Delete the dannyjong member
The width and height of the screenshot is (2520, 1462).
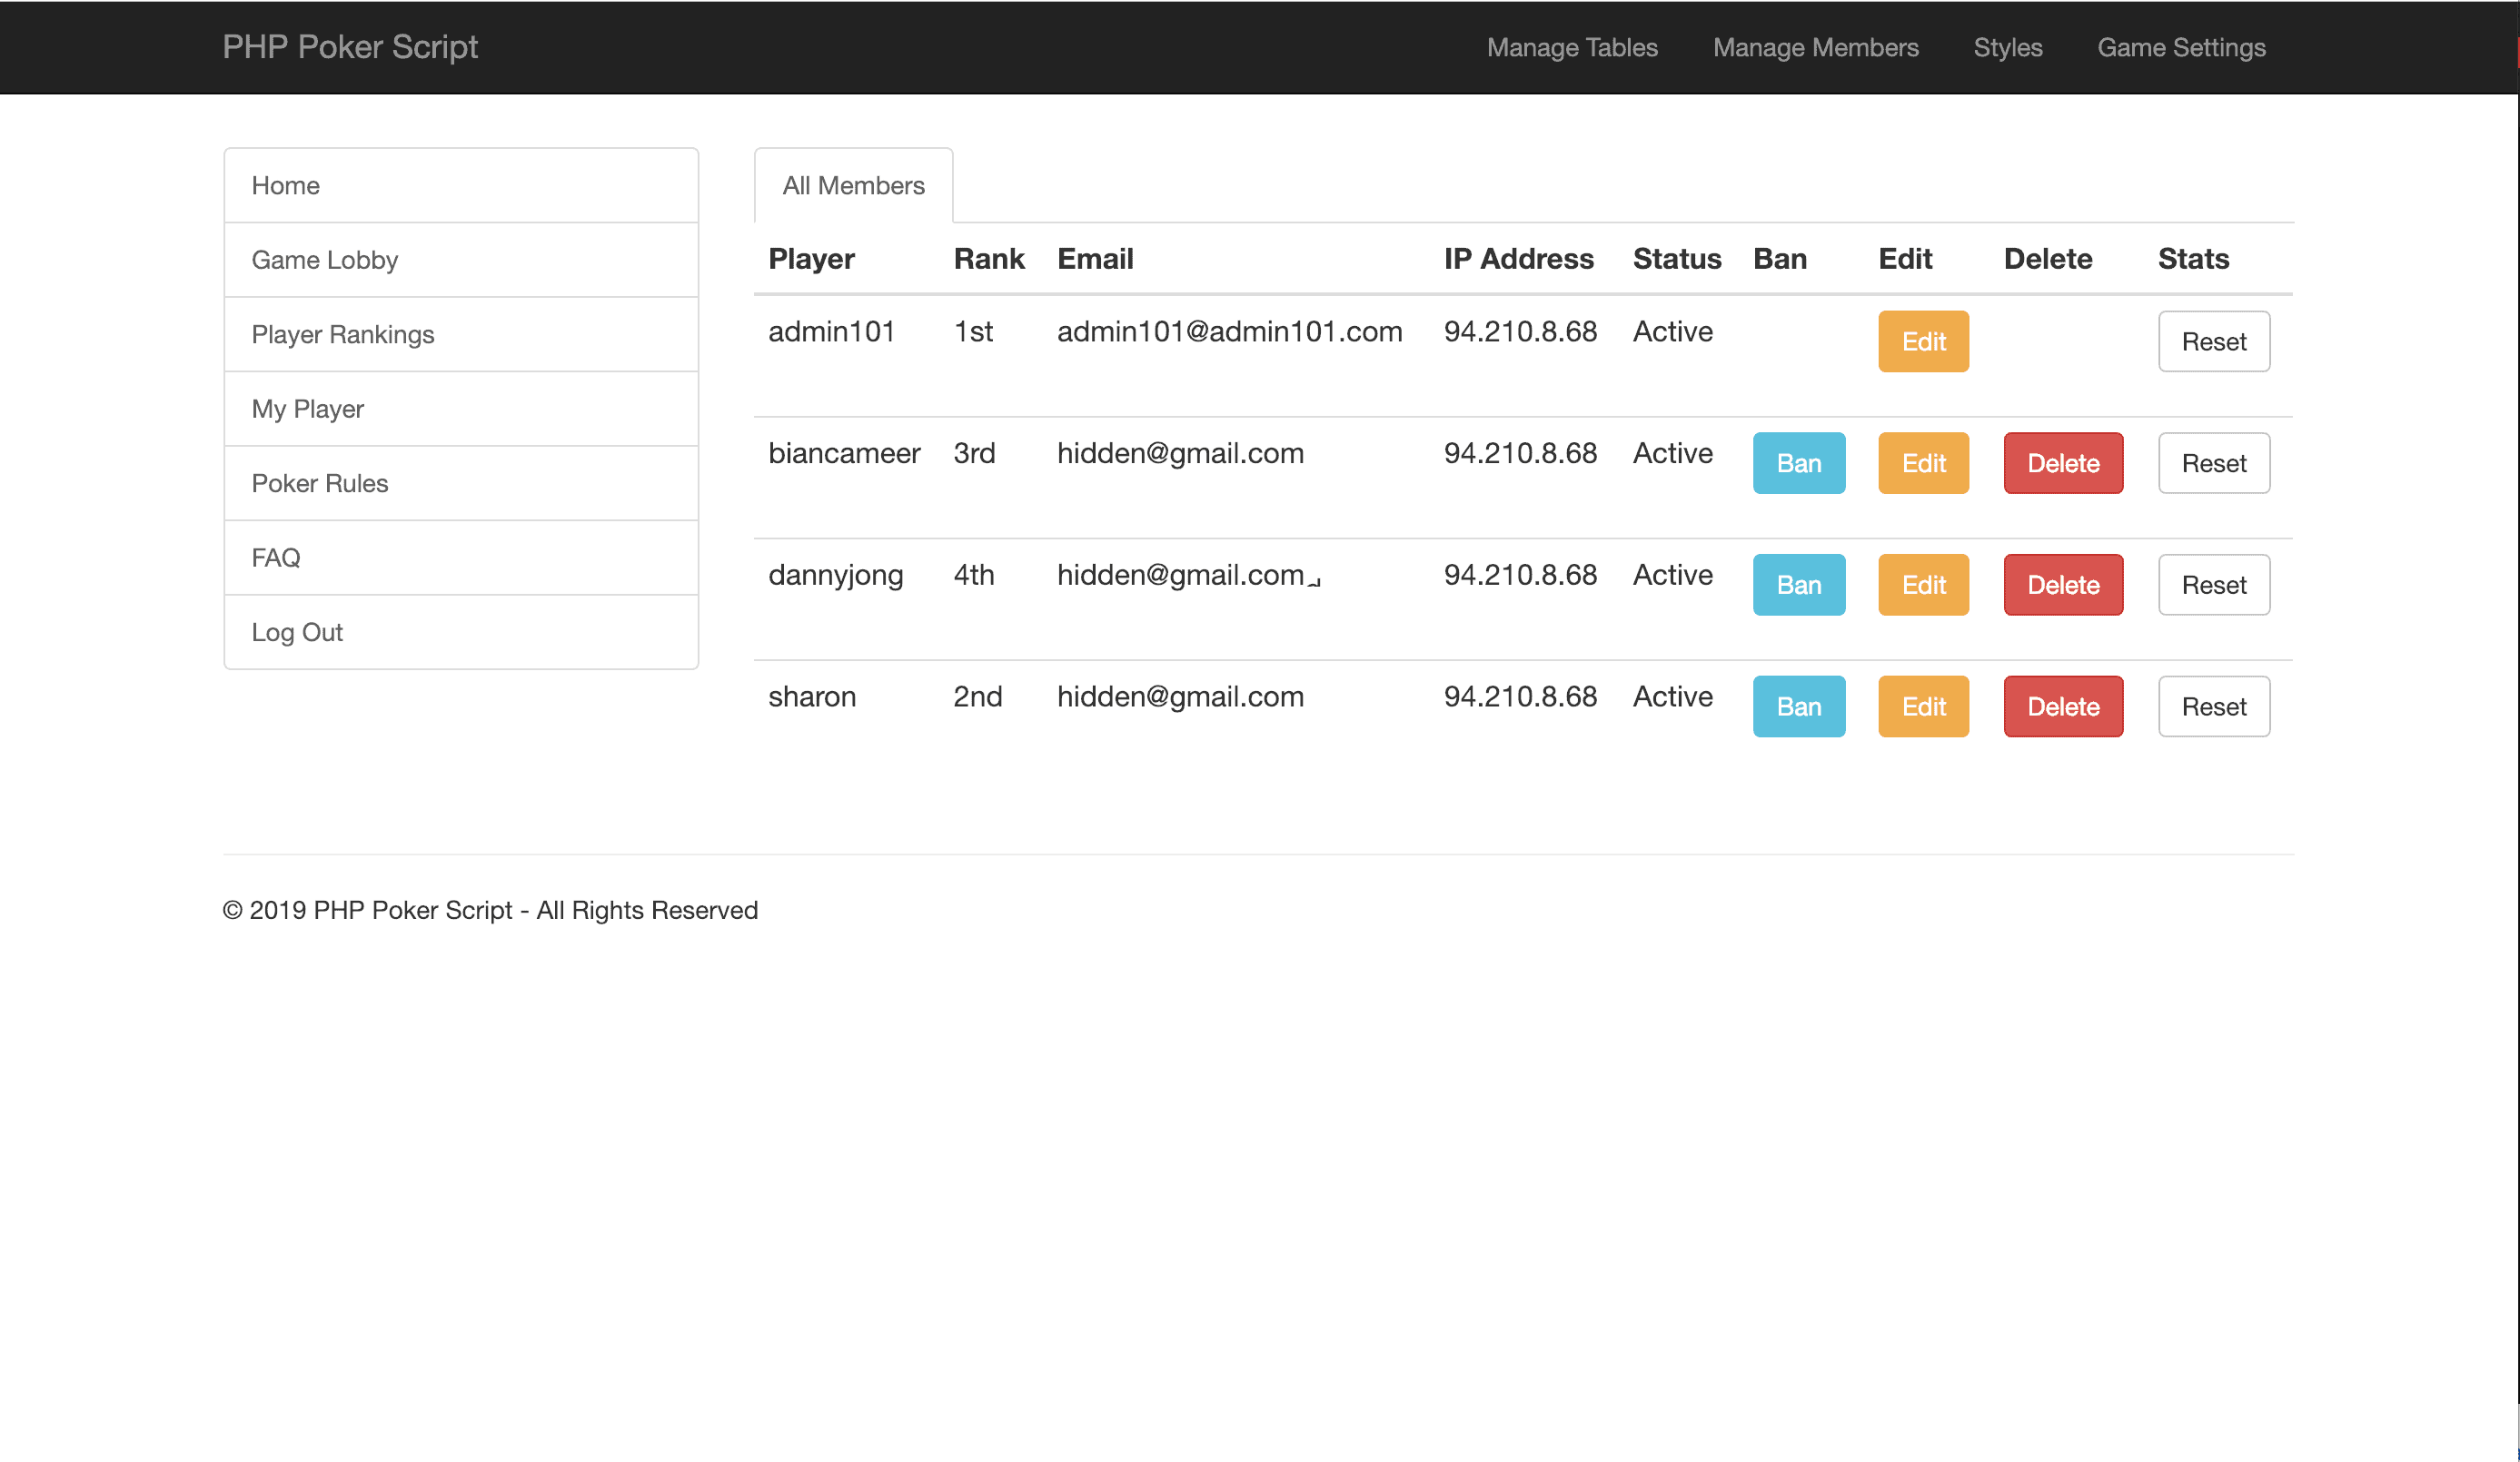click(2063, 585)
